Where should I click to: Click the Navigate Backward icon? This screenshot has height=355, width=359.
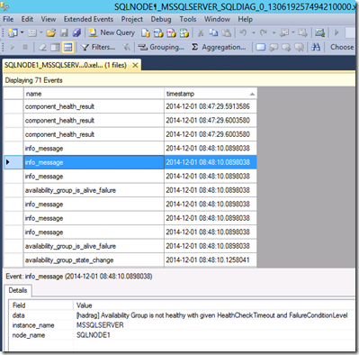coord(284,32)
